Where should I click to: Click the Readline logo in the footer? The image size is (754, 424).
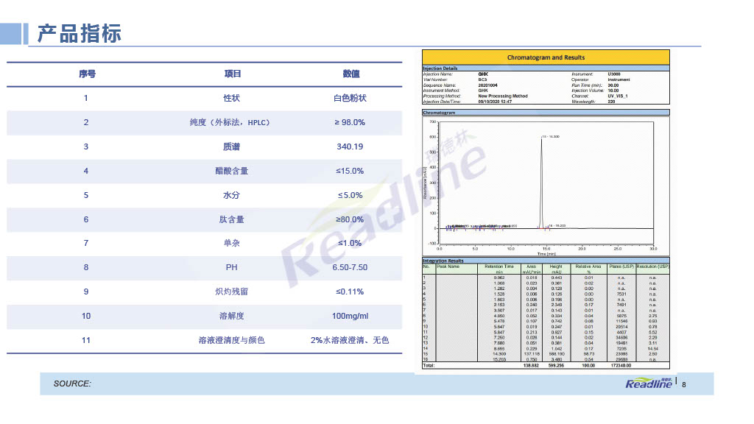[648, 384]
